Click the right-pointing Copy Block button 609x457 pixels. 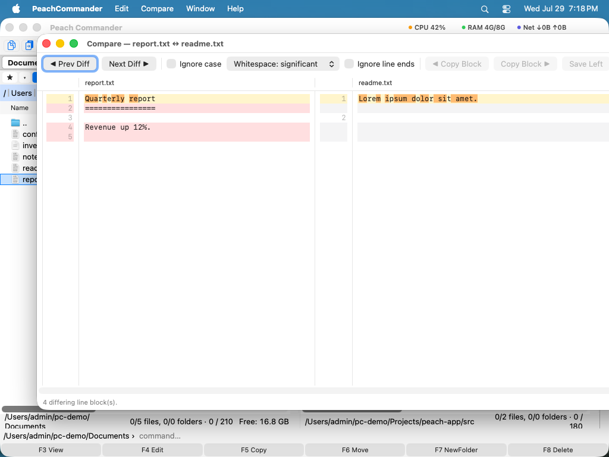pyautogui.click(x=525, y=64)
